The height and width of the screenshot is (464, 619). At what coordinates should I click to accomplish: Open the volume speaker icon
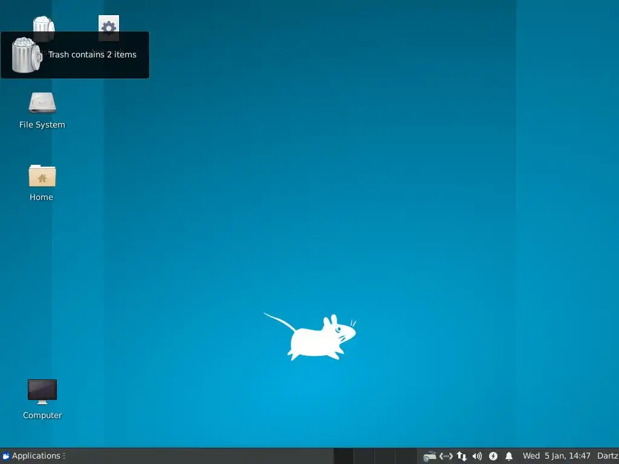tap(478, 456)
